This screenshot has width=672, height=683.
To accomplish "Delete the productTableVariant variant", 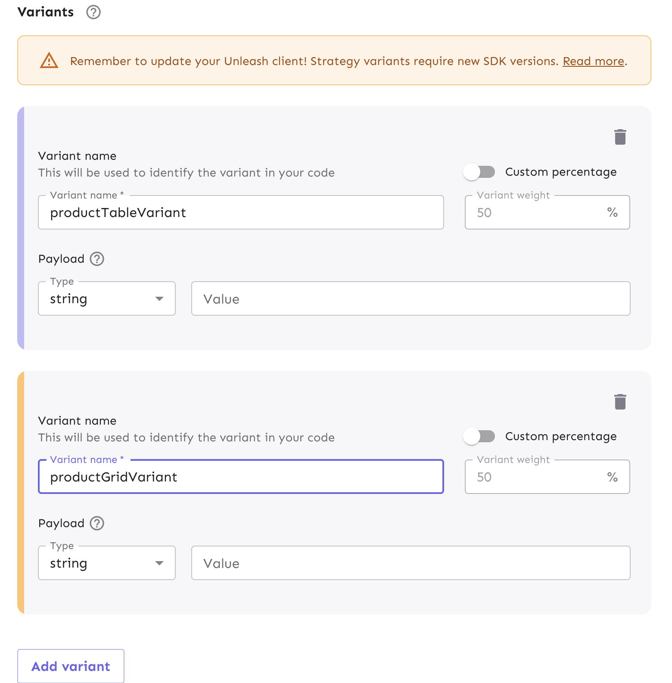I will [620, 137].
